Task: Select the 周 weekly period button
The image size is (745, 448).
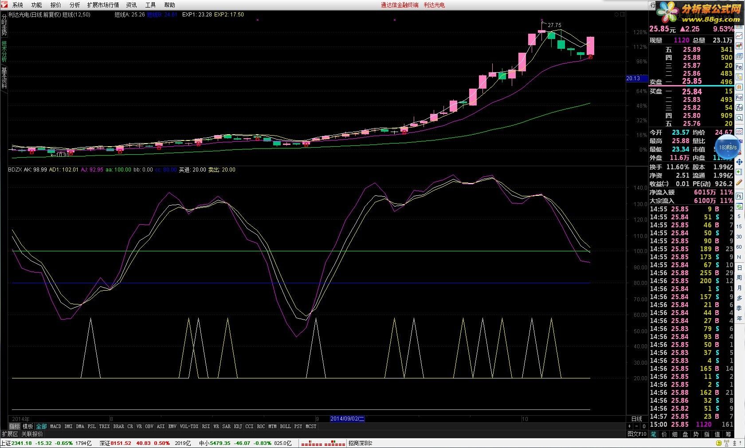Action: click(739, 277)
